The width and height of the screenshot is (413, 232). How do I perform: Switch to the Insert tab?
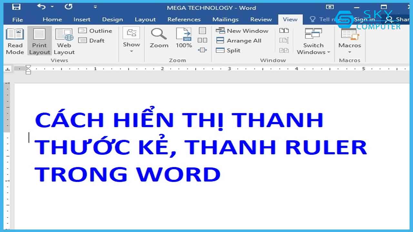coord(82,19)
